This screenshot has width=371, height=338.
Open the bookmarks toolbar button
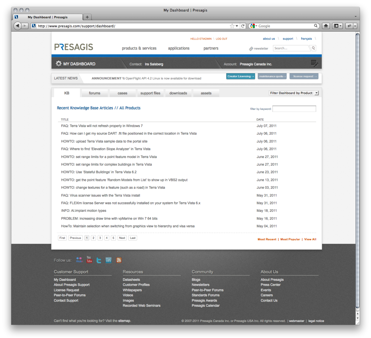tap(337, 26)
